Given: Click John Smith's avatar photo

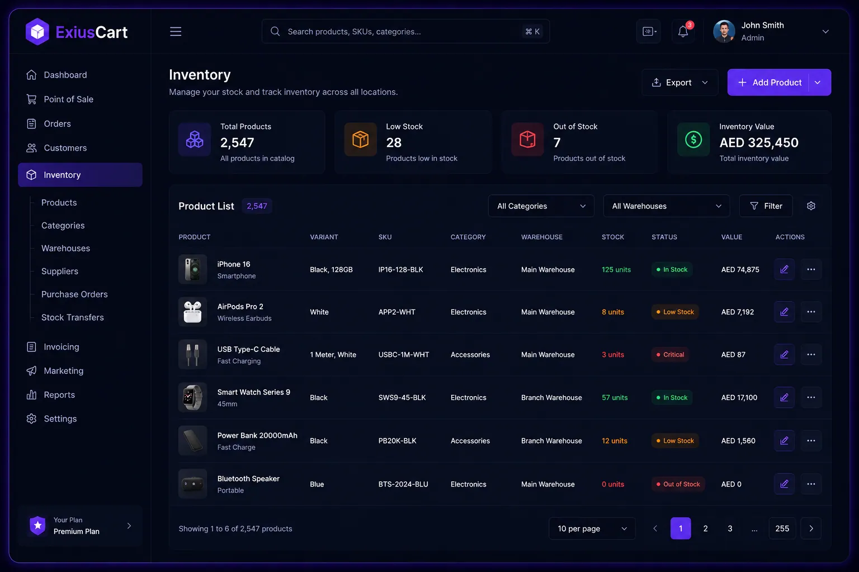Looking at the screenshot, I should [724, 32].
